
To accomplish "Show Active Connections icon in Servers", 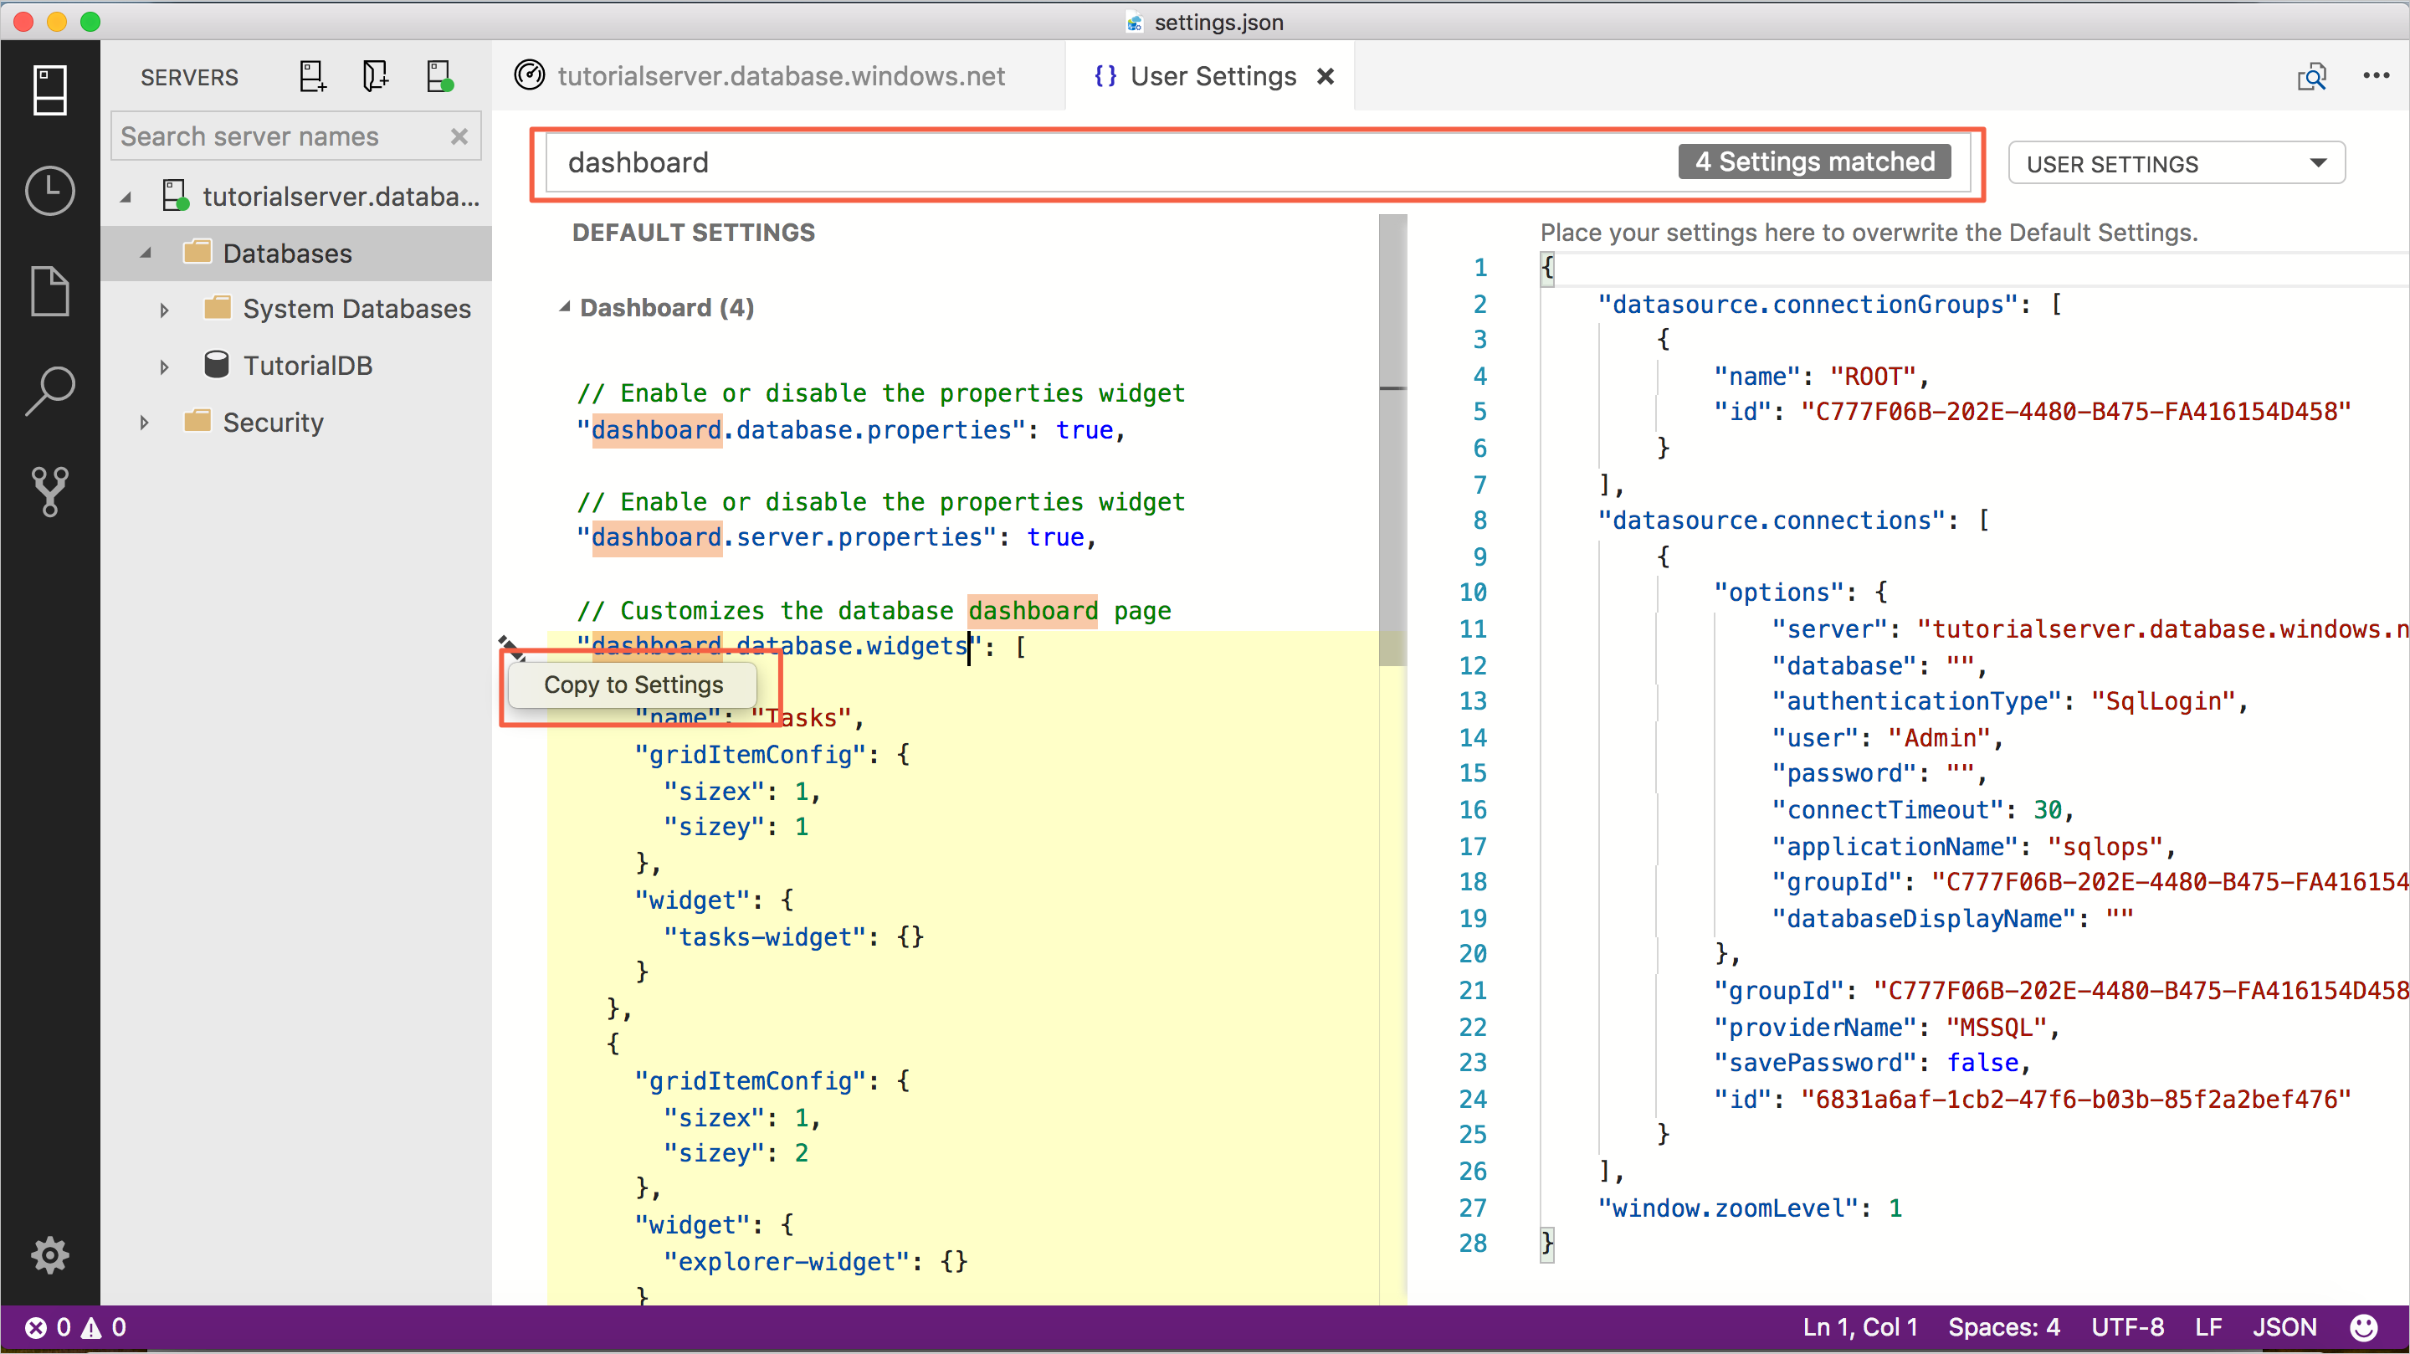I will tap(438, 77).
